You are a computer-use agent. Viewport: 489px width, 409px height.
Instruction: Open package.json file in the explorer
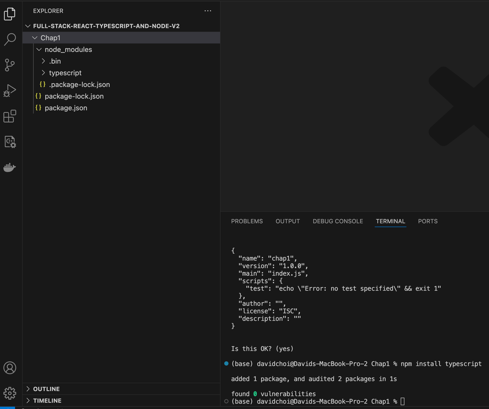66,108
